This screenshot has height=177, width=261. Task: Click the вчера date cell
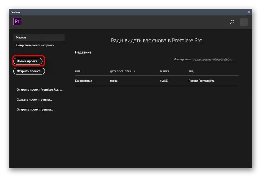(x=114, y=81)
